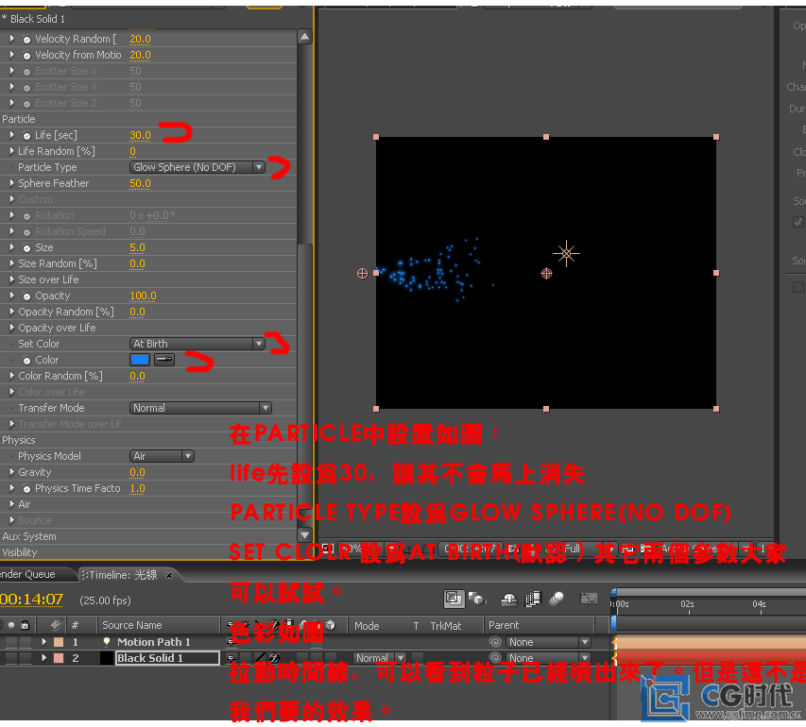Switch to the Render Queue tab

[x=26, y=574]
